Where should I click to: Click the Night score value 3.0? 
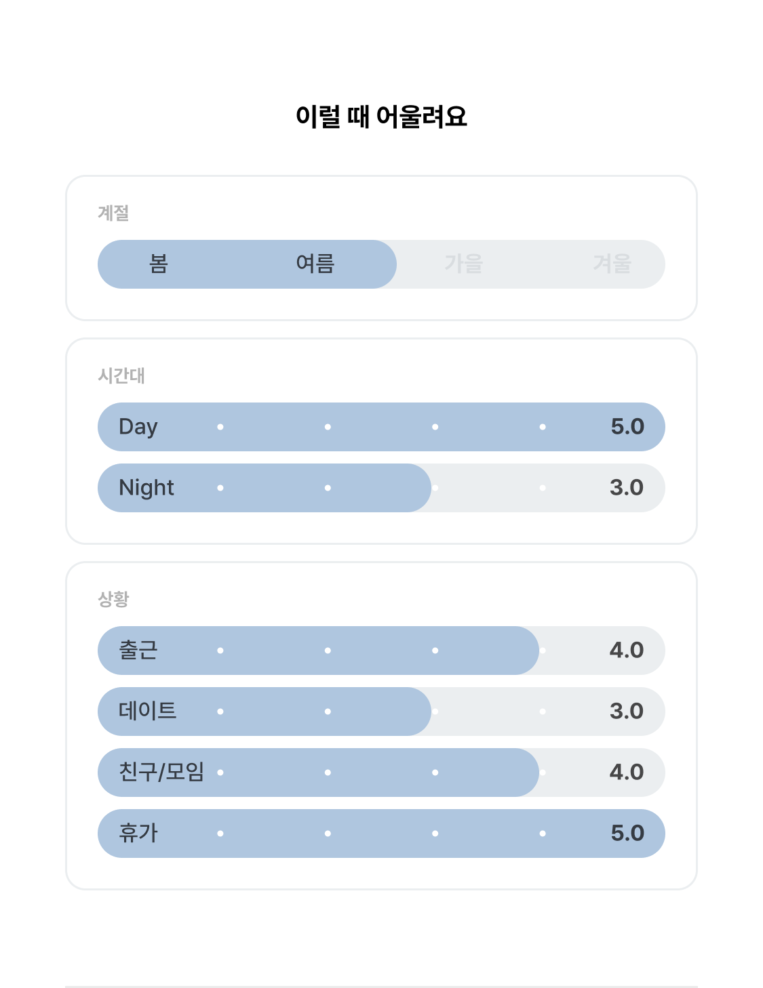tap(627, 488)
